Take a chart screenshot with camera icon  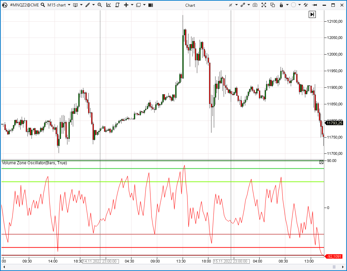pos(255,5)
